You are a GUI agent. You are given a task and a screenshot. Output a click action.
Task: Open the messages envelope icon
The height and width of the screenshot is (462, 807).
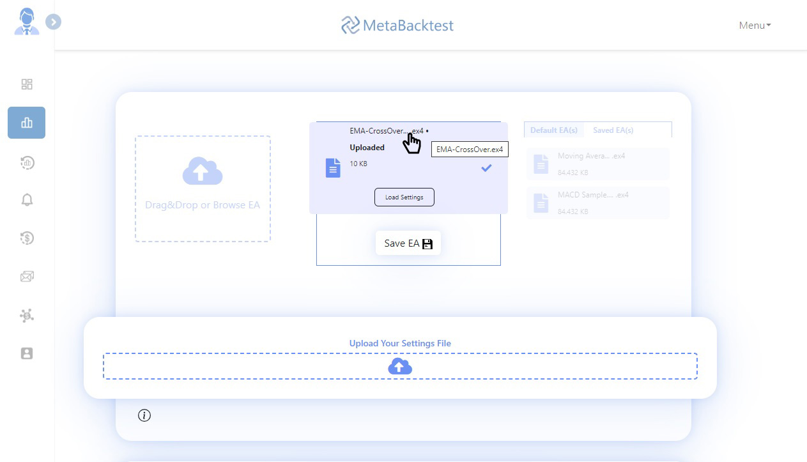click(x=27, y=276)
